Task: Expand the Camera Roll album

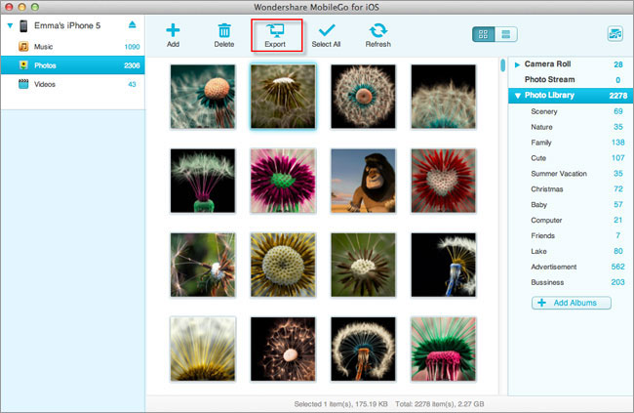Action: coord(517,64)
